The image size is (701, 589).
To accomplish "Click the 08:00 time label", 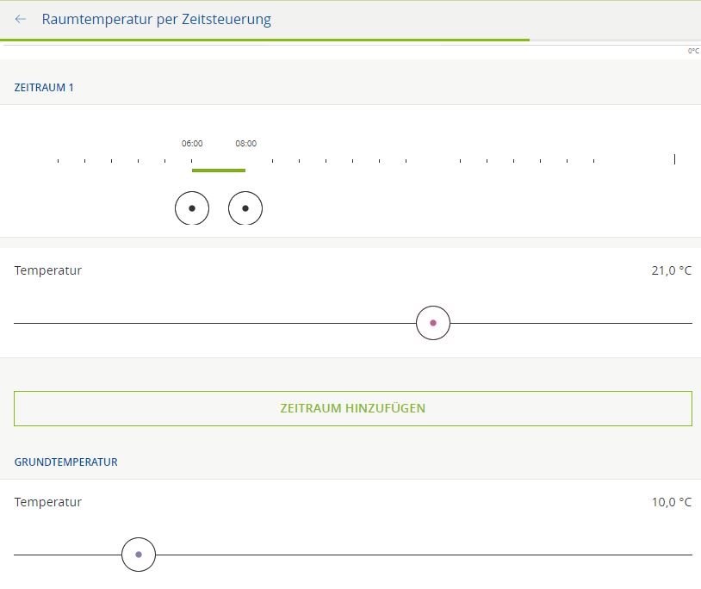I will pos(245,144).
